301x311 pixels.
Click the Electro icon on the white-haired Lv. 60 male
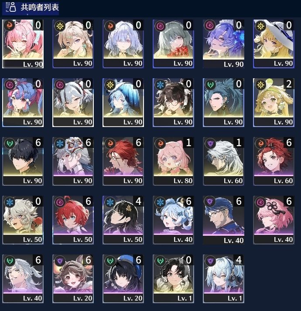pos(210,144)
